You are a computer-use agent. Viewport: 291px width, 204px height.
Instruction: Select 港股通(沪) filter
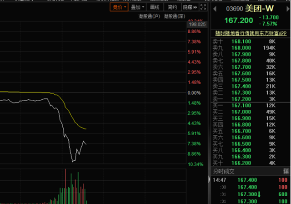[x=149, y=16]
